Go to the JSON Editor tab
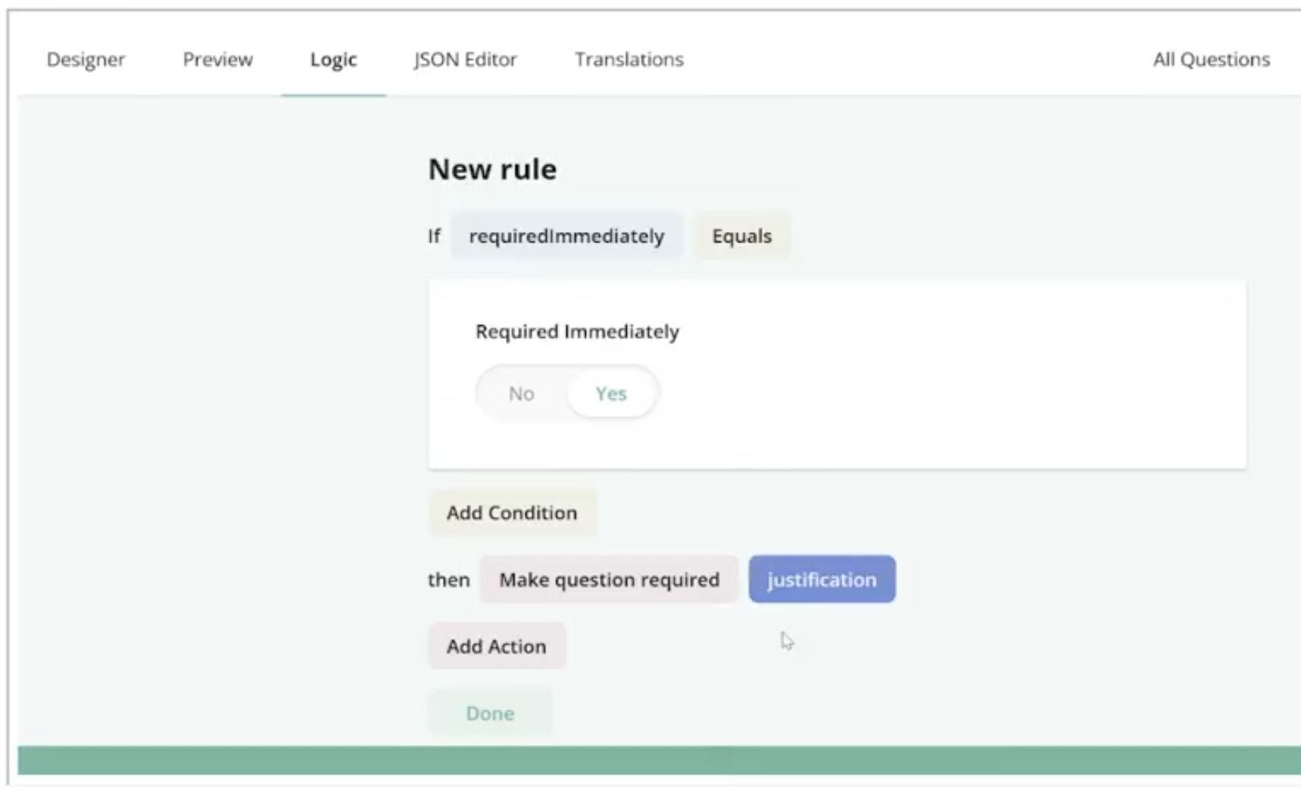This screenshot has height=788, width=1301. point(465,59)
